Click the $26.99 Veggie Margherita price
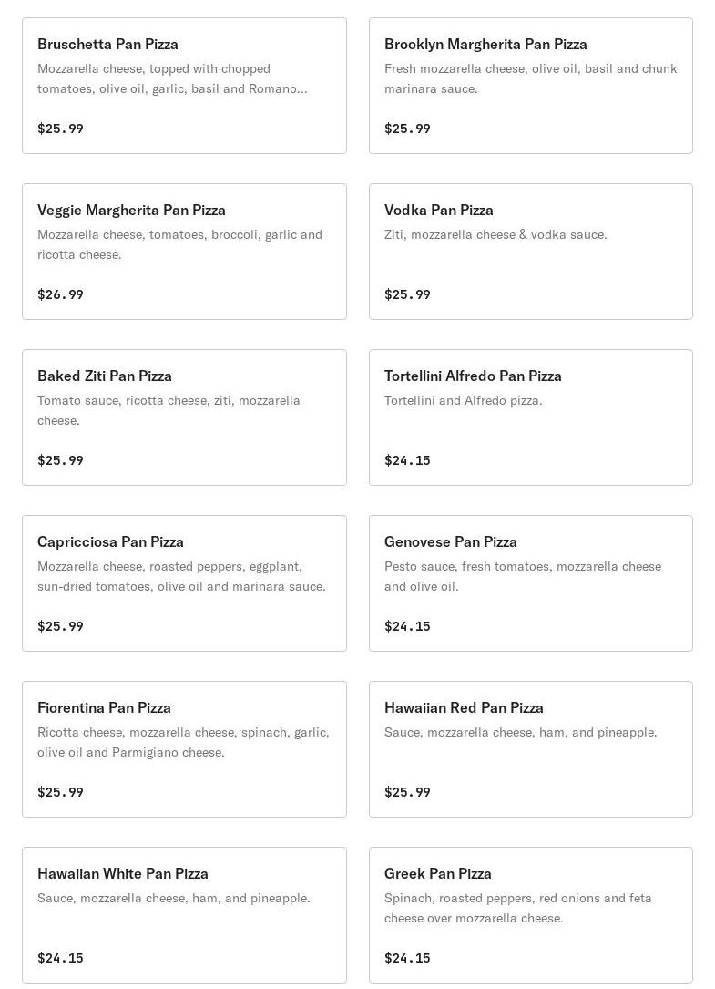 click(x=60, y=294)
